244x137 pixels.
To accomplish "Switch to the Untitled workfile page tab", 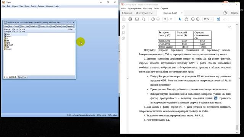I will coord(12,77).
